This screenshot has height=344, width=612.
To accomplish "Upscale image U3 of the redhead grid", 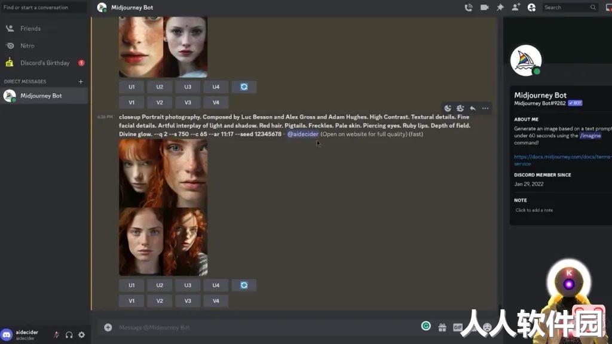I will [188, 285].
